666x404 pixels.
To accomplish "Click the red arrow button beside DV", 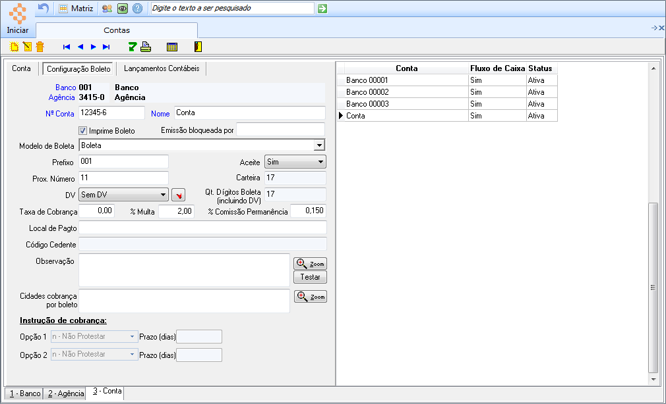I will point(179,195).
